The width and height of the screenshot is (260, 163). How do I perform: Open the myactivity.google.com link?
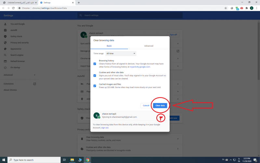point(140,67)
